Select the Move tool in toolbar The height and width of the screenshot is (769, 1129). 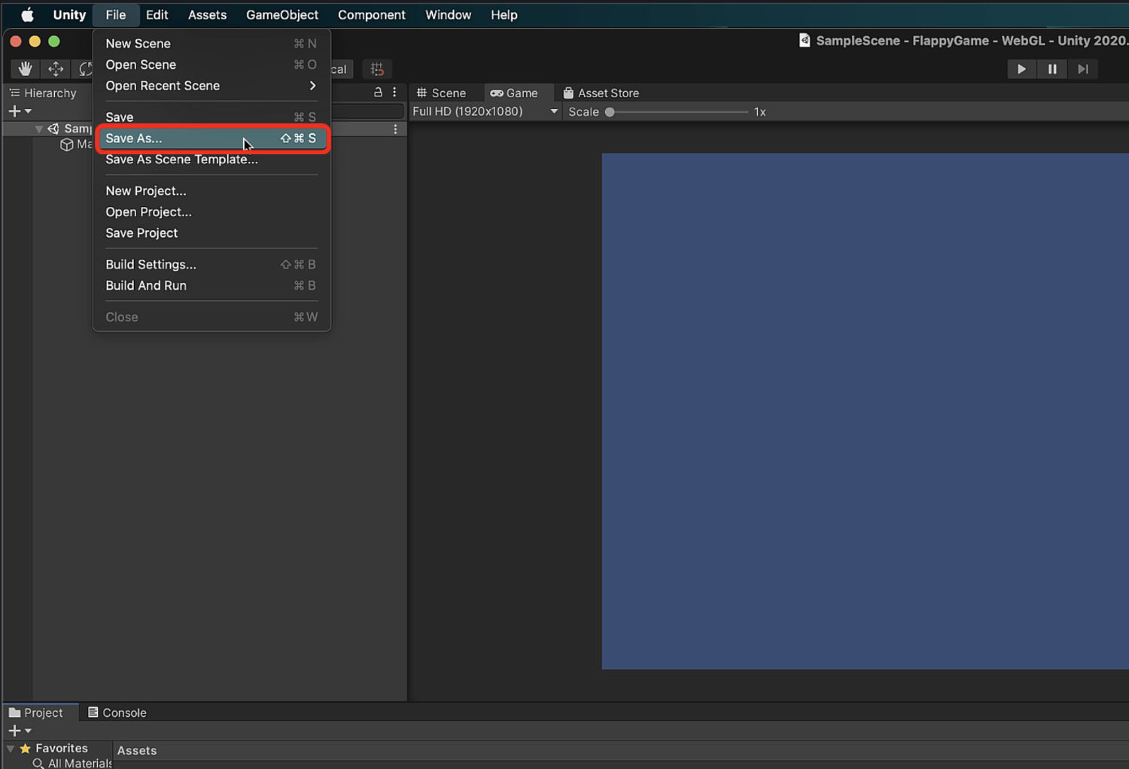click(x=56, y=69)
